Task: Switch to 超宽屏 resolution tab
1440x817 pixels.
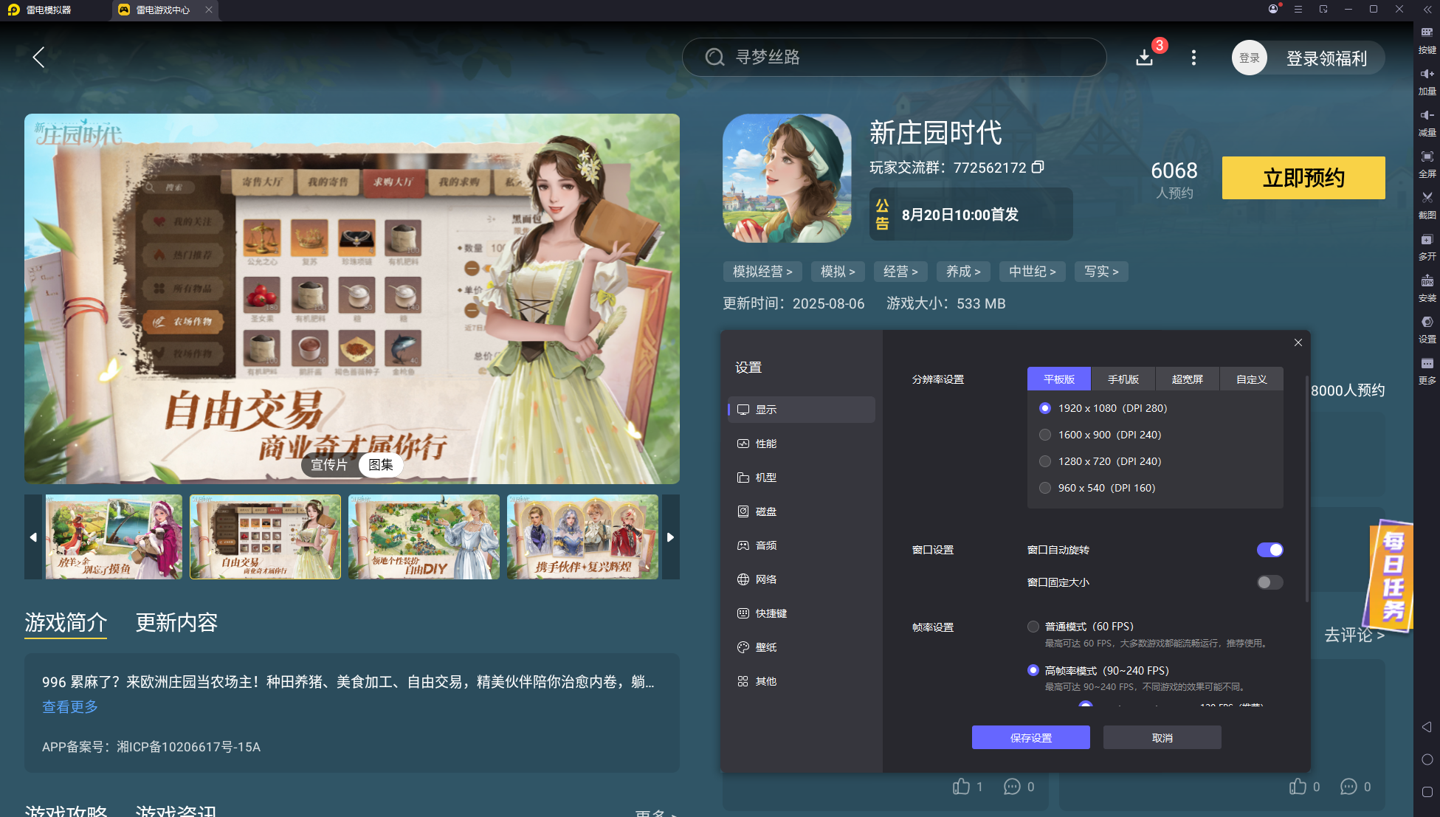Action: 1188,379
